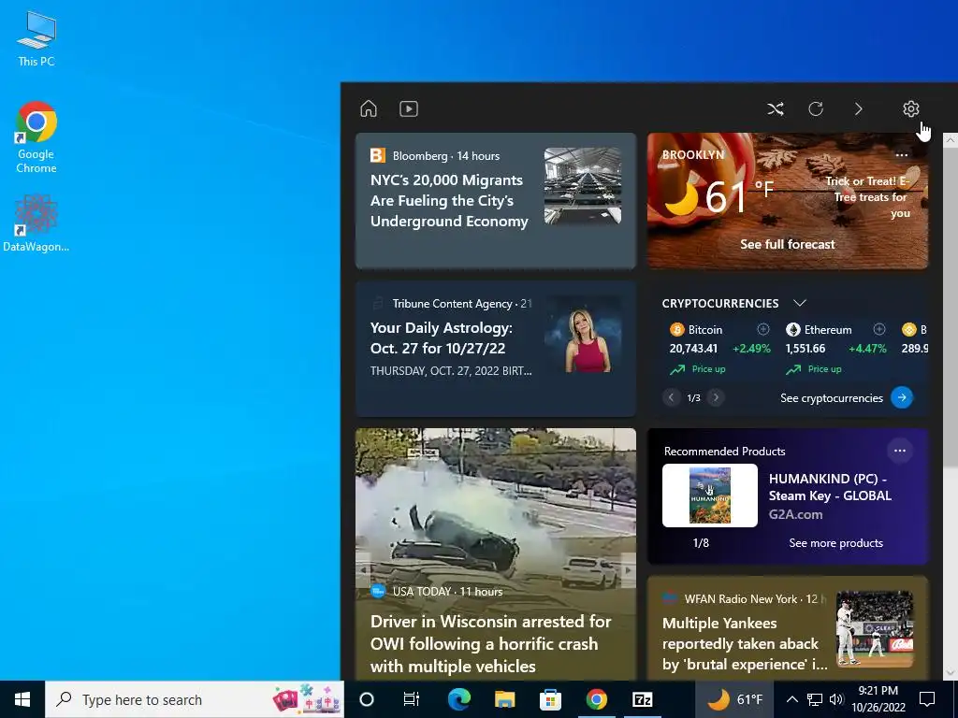Open Cortana circle icon on taskbar

[367, 699]
